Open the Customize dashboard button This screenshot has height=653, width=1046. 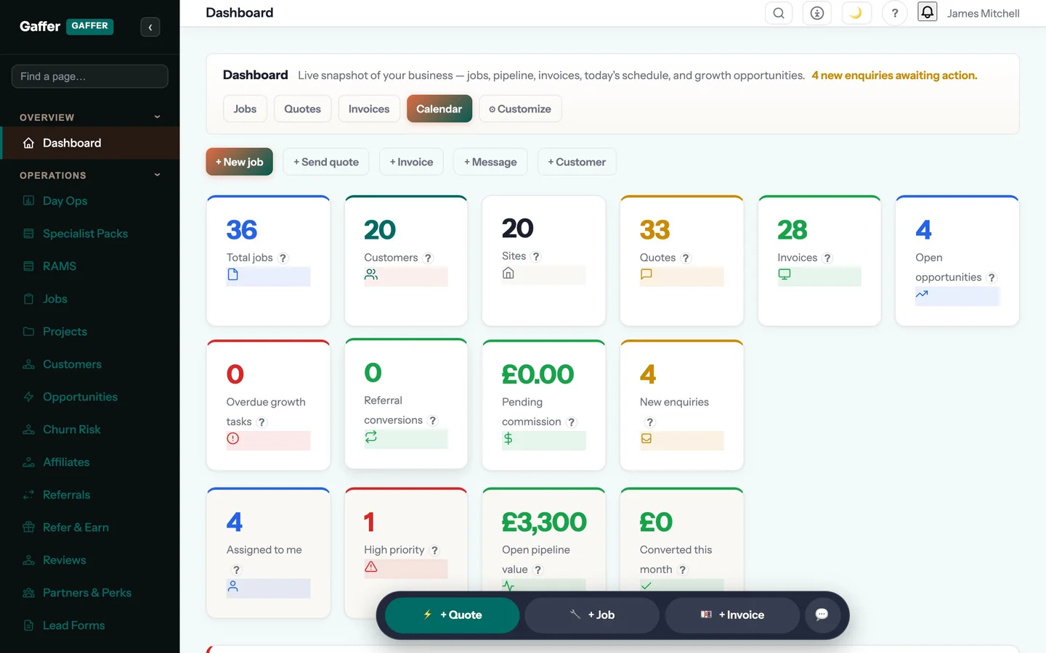(520, 109)
